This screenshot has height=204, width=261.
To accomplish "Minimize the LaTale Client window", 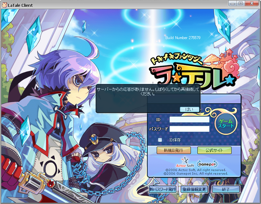I will coord(233,4).
